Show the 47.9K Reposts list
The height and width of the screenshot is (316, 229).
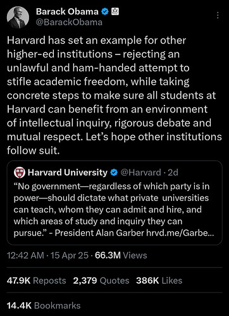[37, 281]
